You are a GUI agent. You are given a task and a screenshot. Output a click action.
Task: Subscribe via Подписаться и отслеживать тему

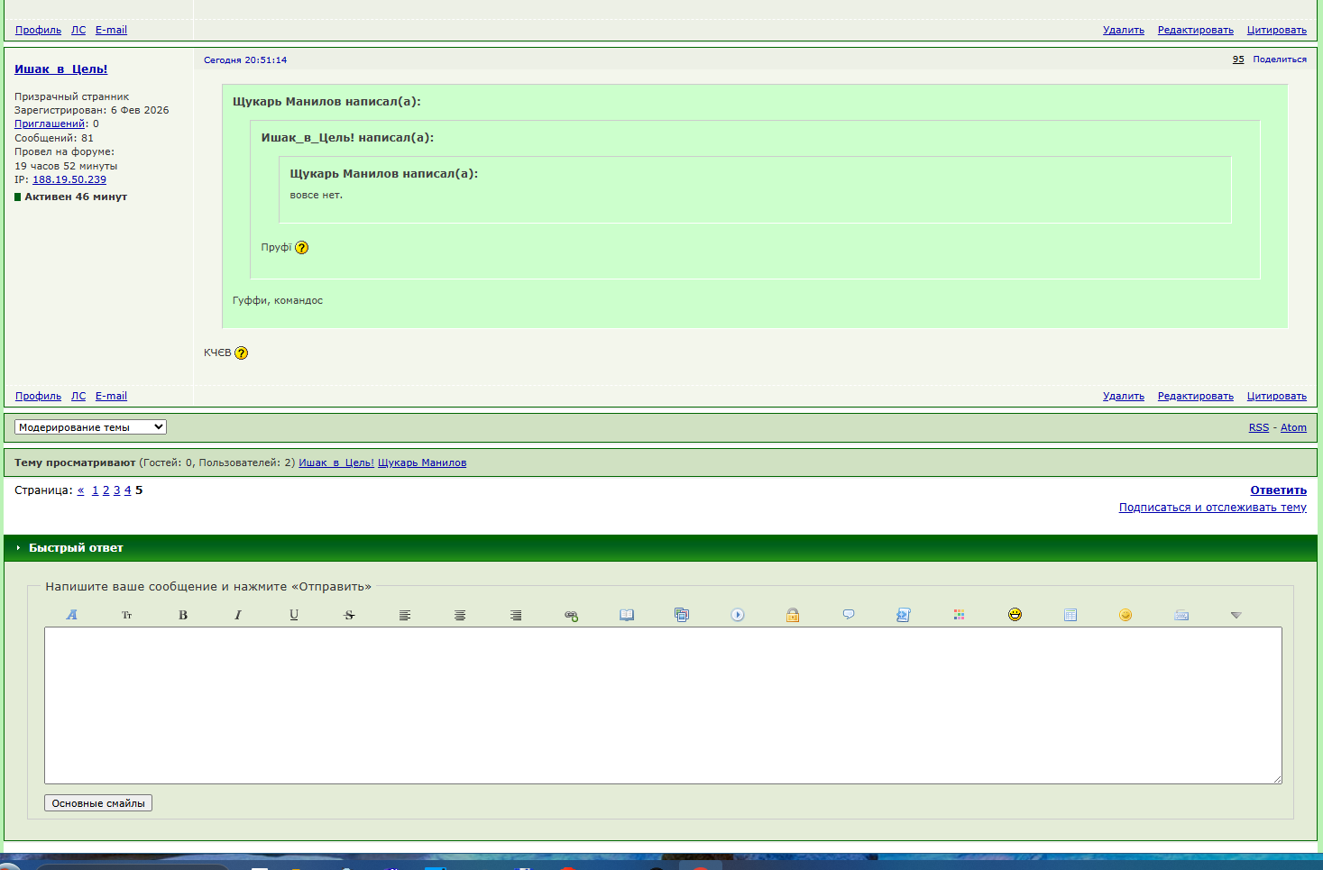1212,508
